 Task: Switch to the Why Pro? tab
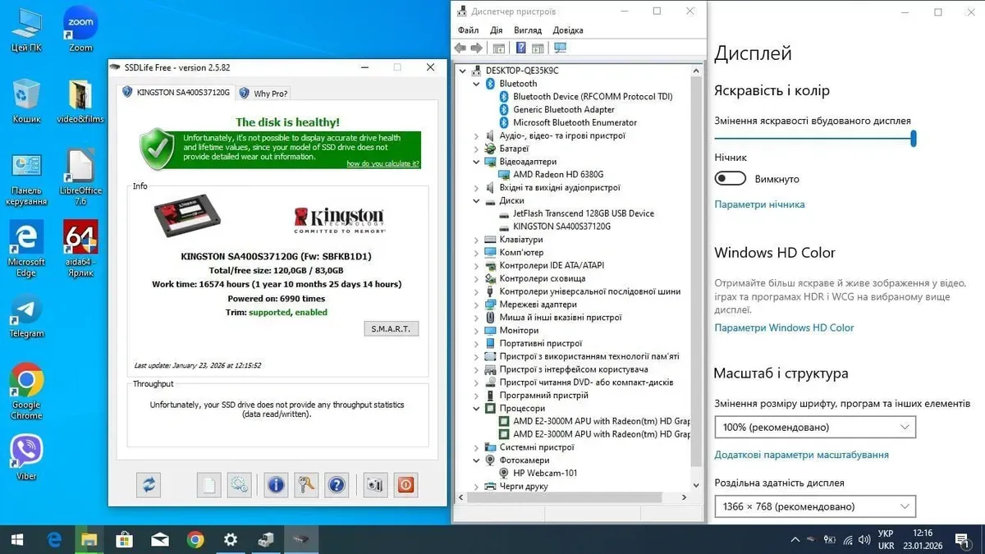pos(263,94)
